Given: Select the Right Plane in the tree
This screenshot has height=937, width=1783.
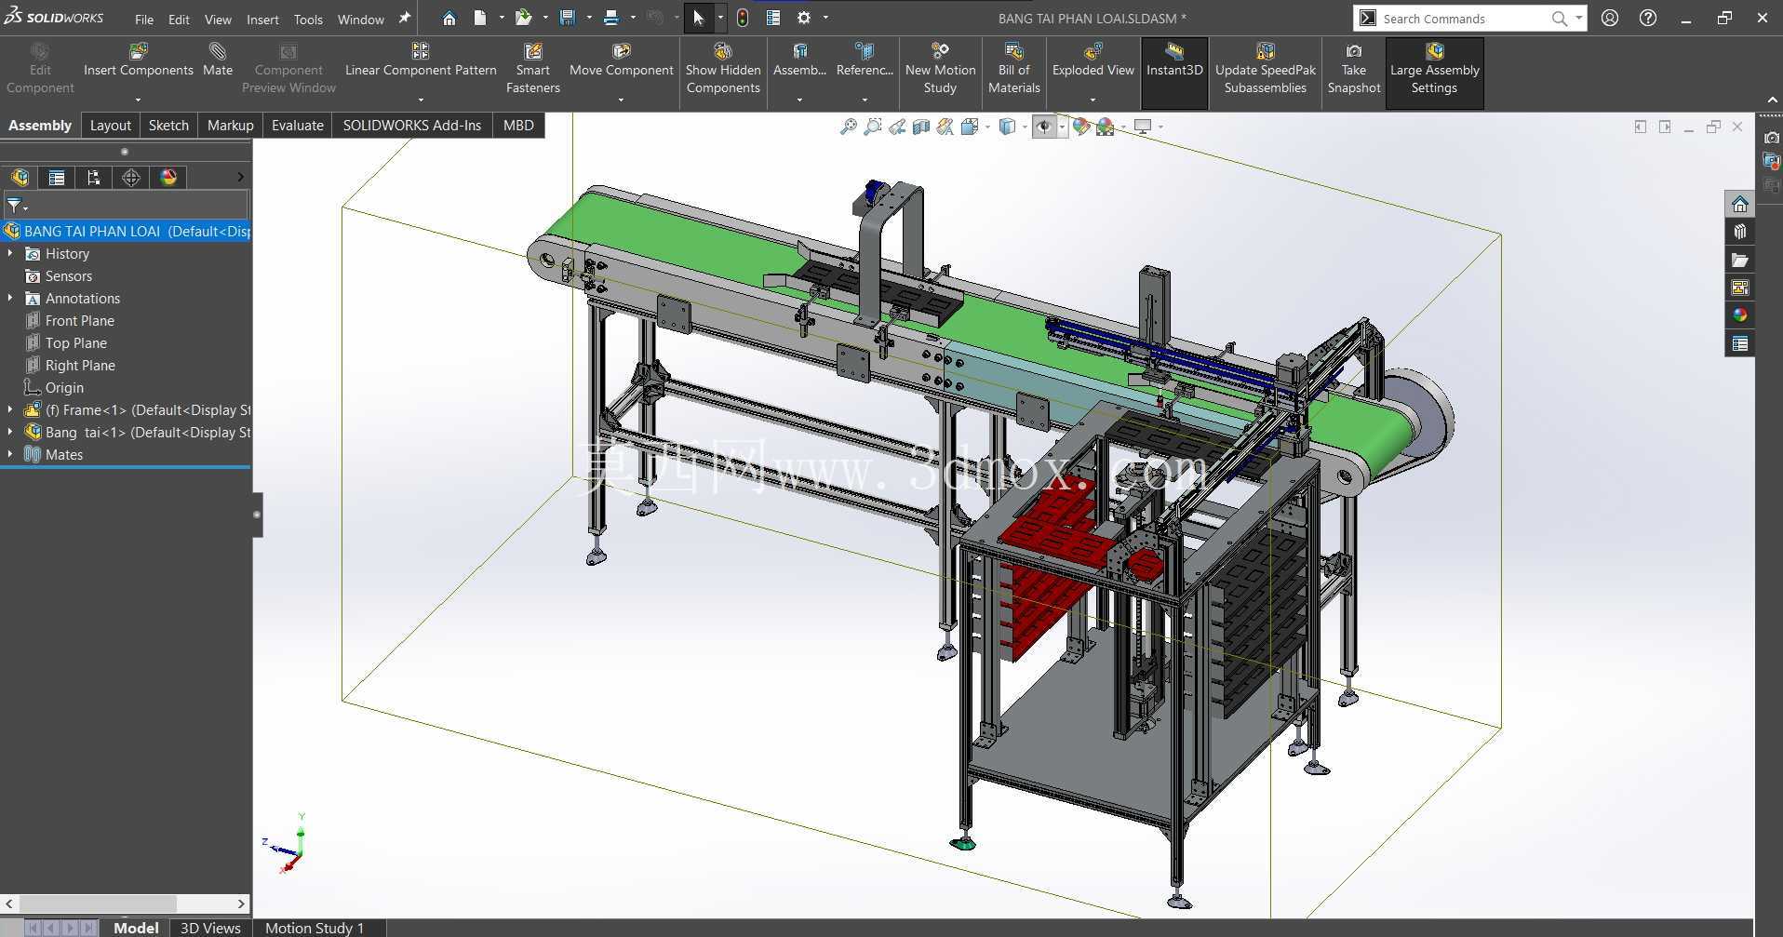Looking at the screenshot, I should tap(80, 365).
